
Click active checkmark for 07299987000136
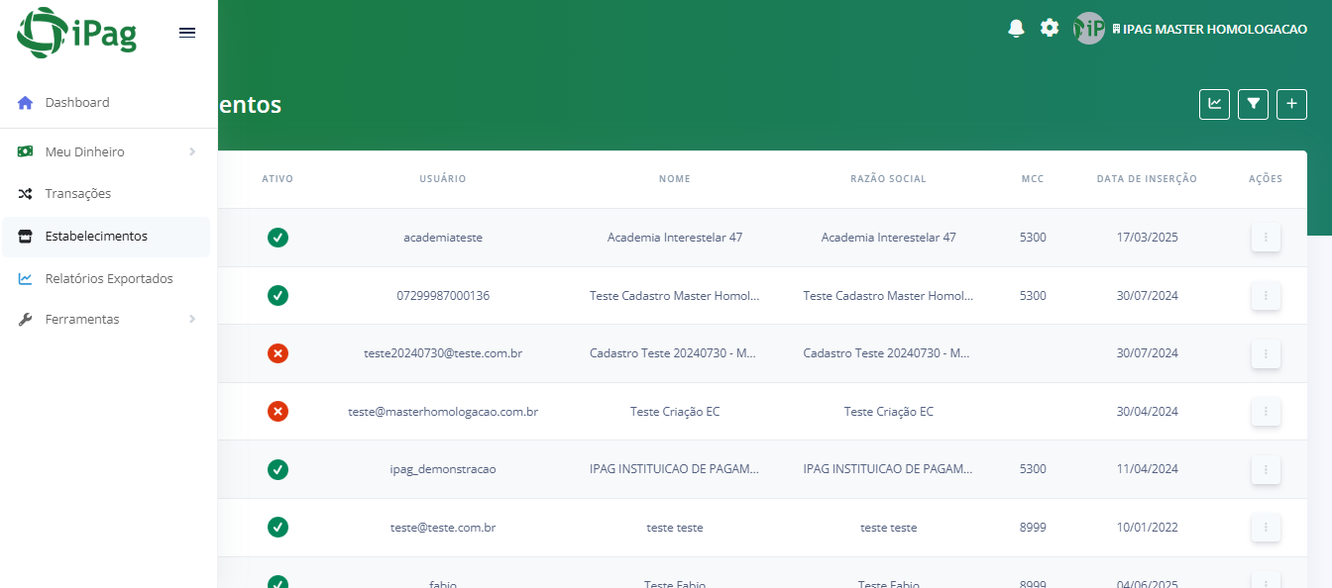coord(278,295)
